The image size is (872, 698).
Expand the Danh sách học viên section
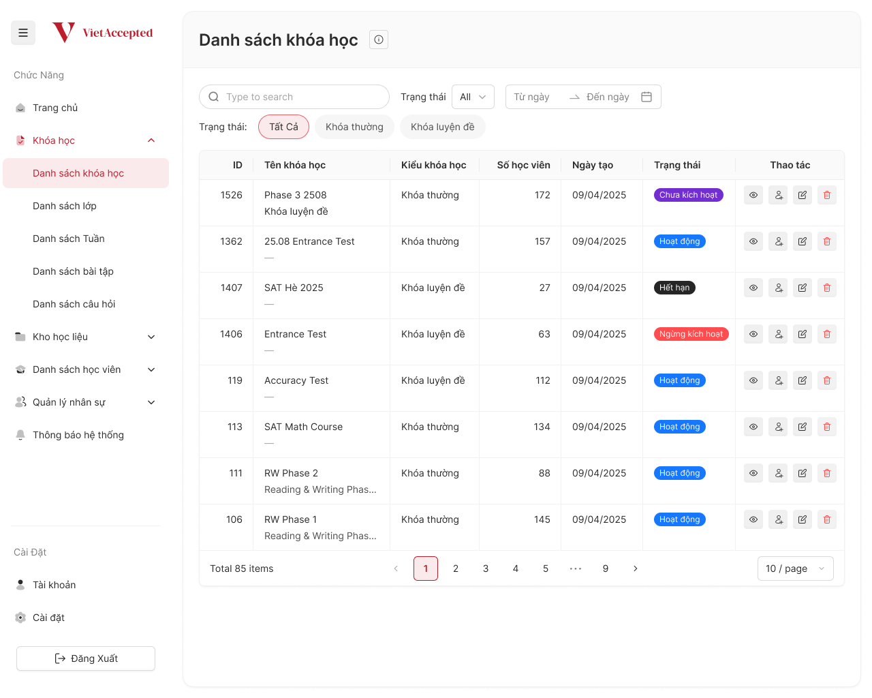click(x=86, y=369)
